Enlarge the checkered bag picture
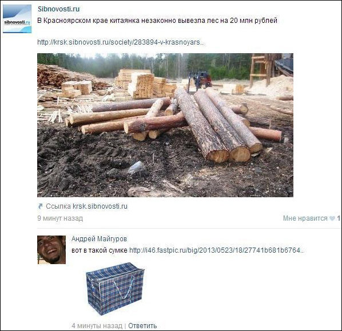This screenshot has width=342, height=331. coord(115,289)
